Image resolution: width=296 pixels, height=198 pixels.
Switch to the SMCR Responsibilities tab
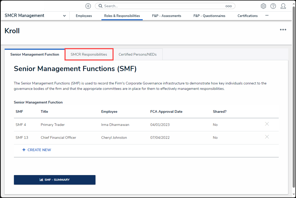[89, 54]
